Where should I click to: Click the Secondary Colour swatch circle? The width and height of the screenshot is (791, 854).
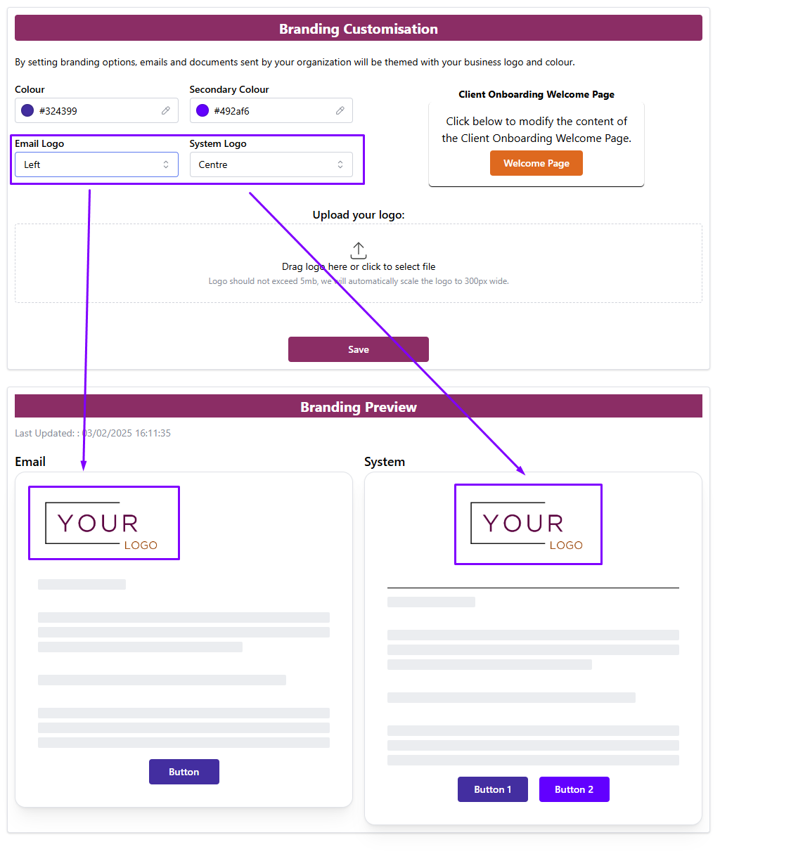(x=202, y=110)
